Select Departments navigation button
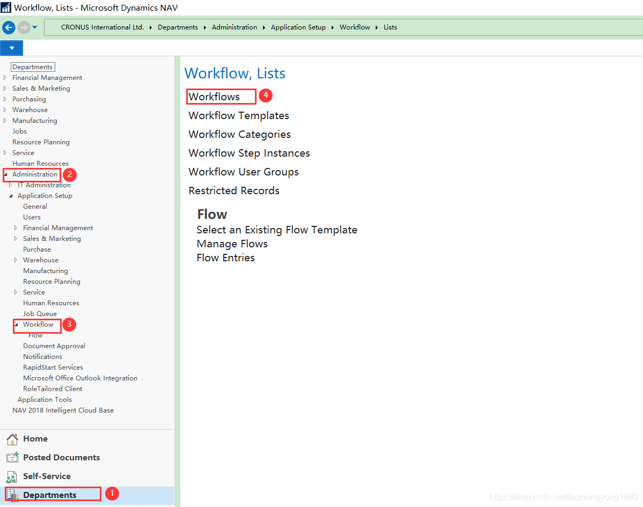Image resolution: width=643 pixels, height=507 pixels. (87, 495)
